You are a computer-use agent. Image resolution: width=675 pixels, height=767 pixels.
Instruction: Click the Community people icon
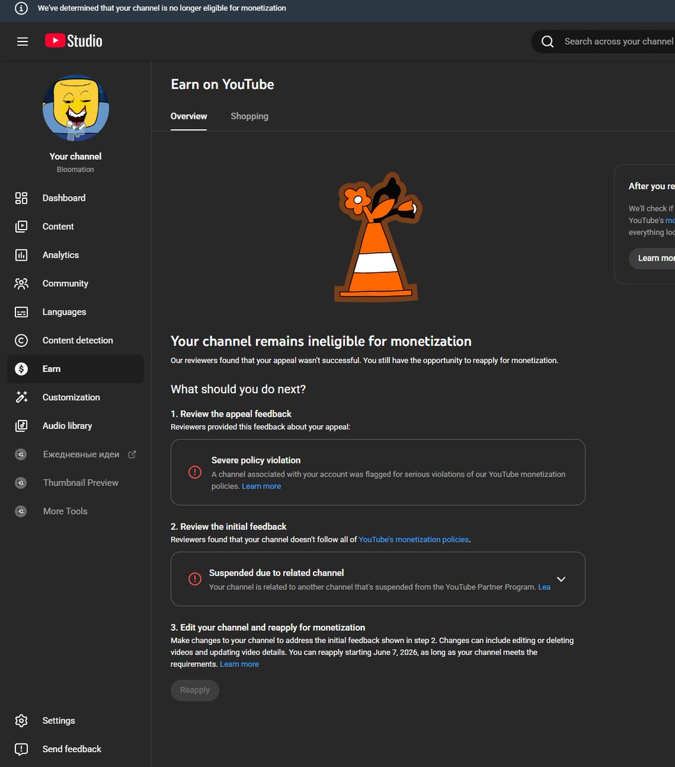(21, 283)
